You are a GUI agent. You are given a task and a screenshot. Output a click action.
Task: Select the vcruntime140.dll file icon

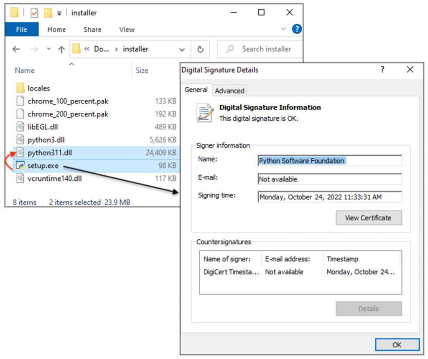click(x=20, y=178)
